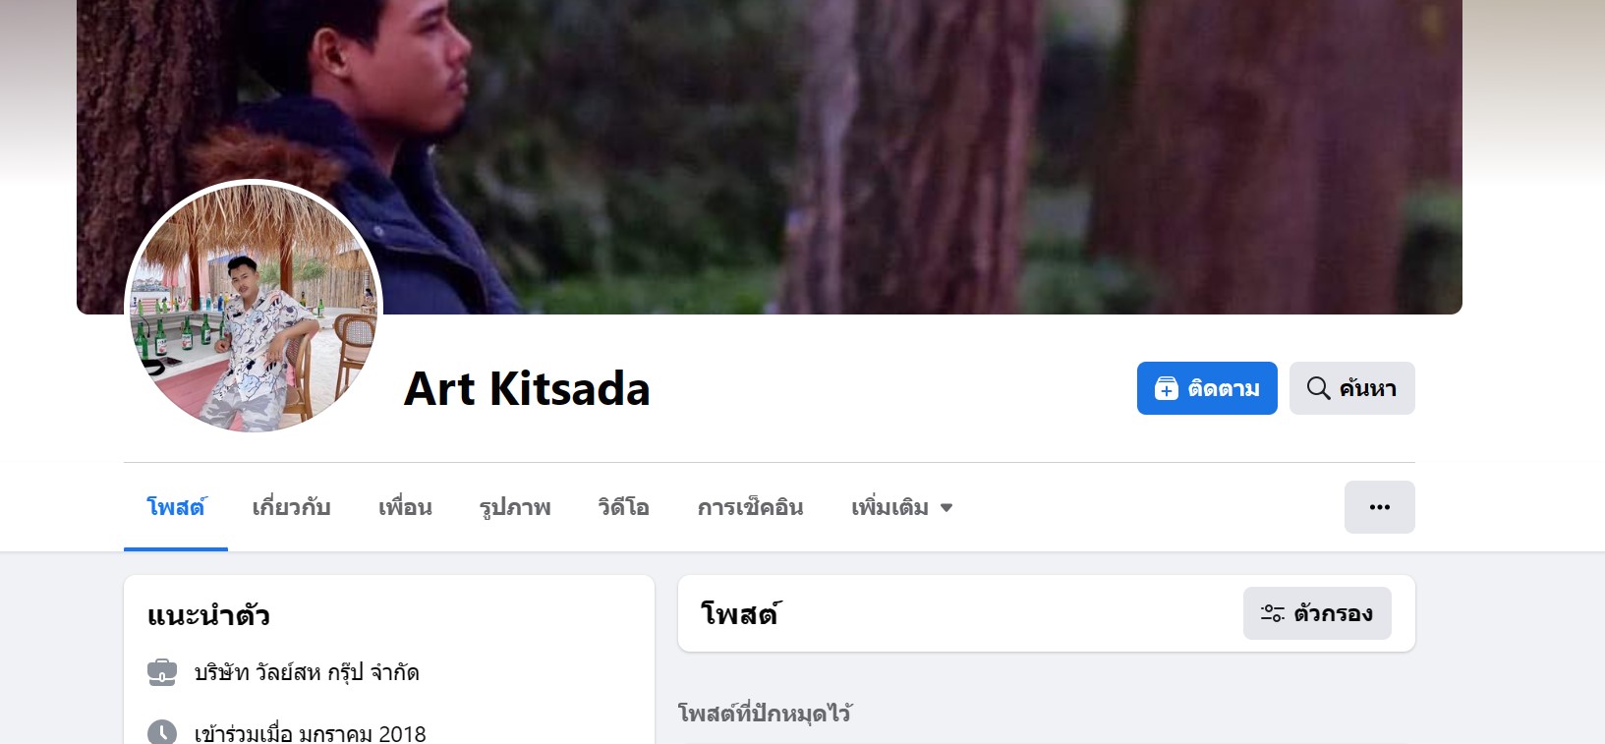1605x744 pixels.
Task: Click the บริษัท วัลย์สห กรุ๊ป จำกัด link
Action: [307, 673]
